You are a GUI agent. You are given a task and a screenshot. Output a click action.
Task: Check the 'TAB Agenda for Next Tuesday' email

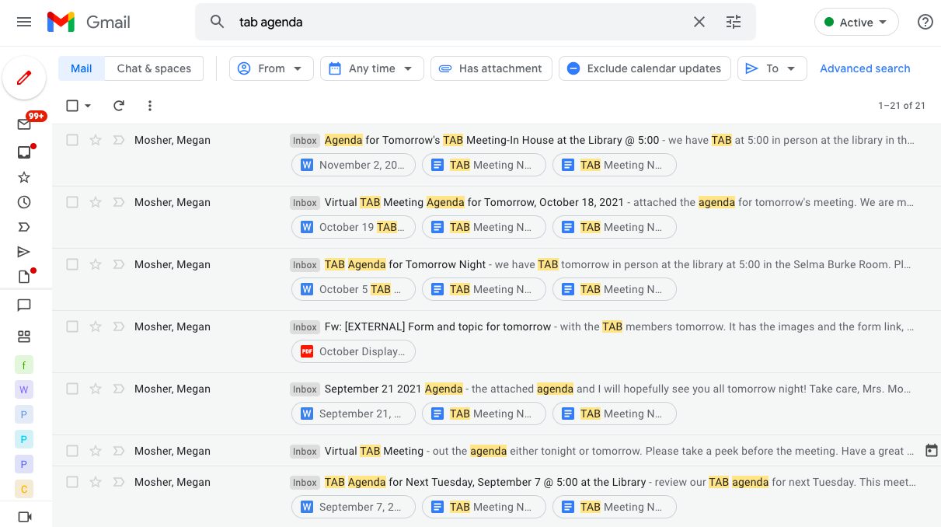72,482
